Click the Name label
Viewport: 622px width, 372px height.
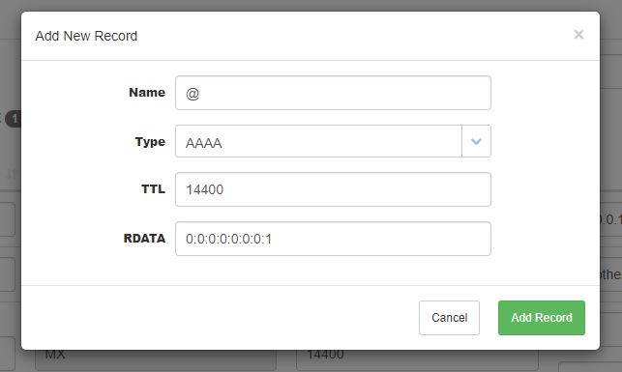point(147,93)
